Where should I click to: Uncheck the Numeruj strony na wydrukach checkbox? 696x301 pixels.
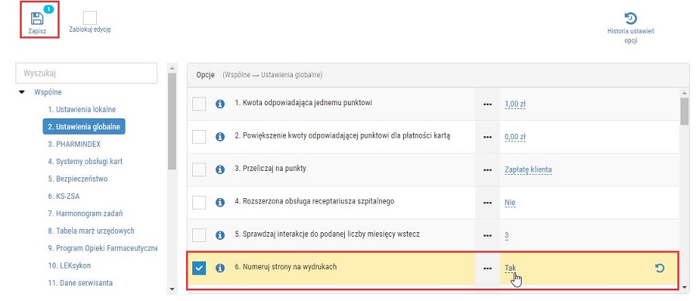tap(199, 268)
